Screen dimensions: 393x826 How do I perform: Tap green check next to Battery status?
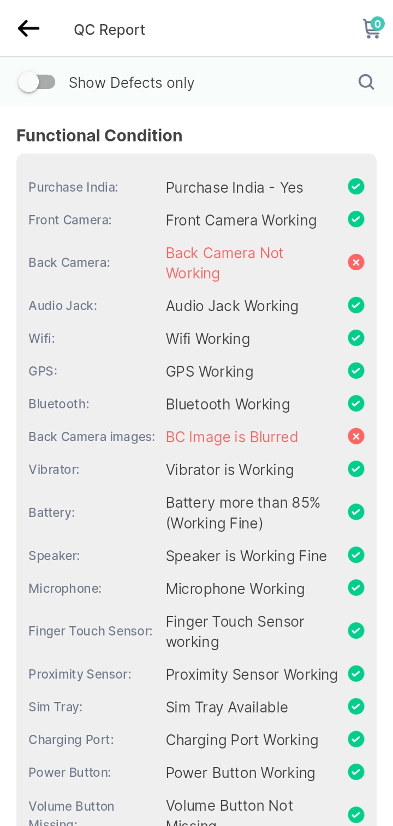(x=356, y=512)
